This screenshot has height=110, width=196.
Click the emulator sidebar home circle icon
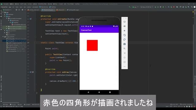click(125, 57)
